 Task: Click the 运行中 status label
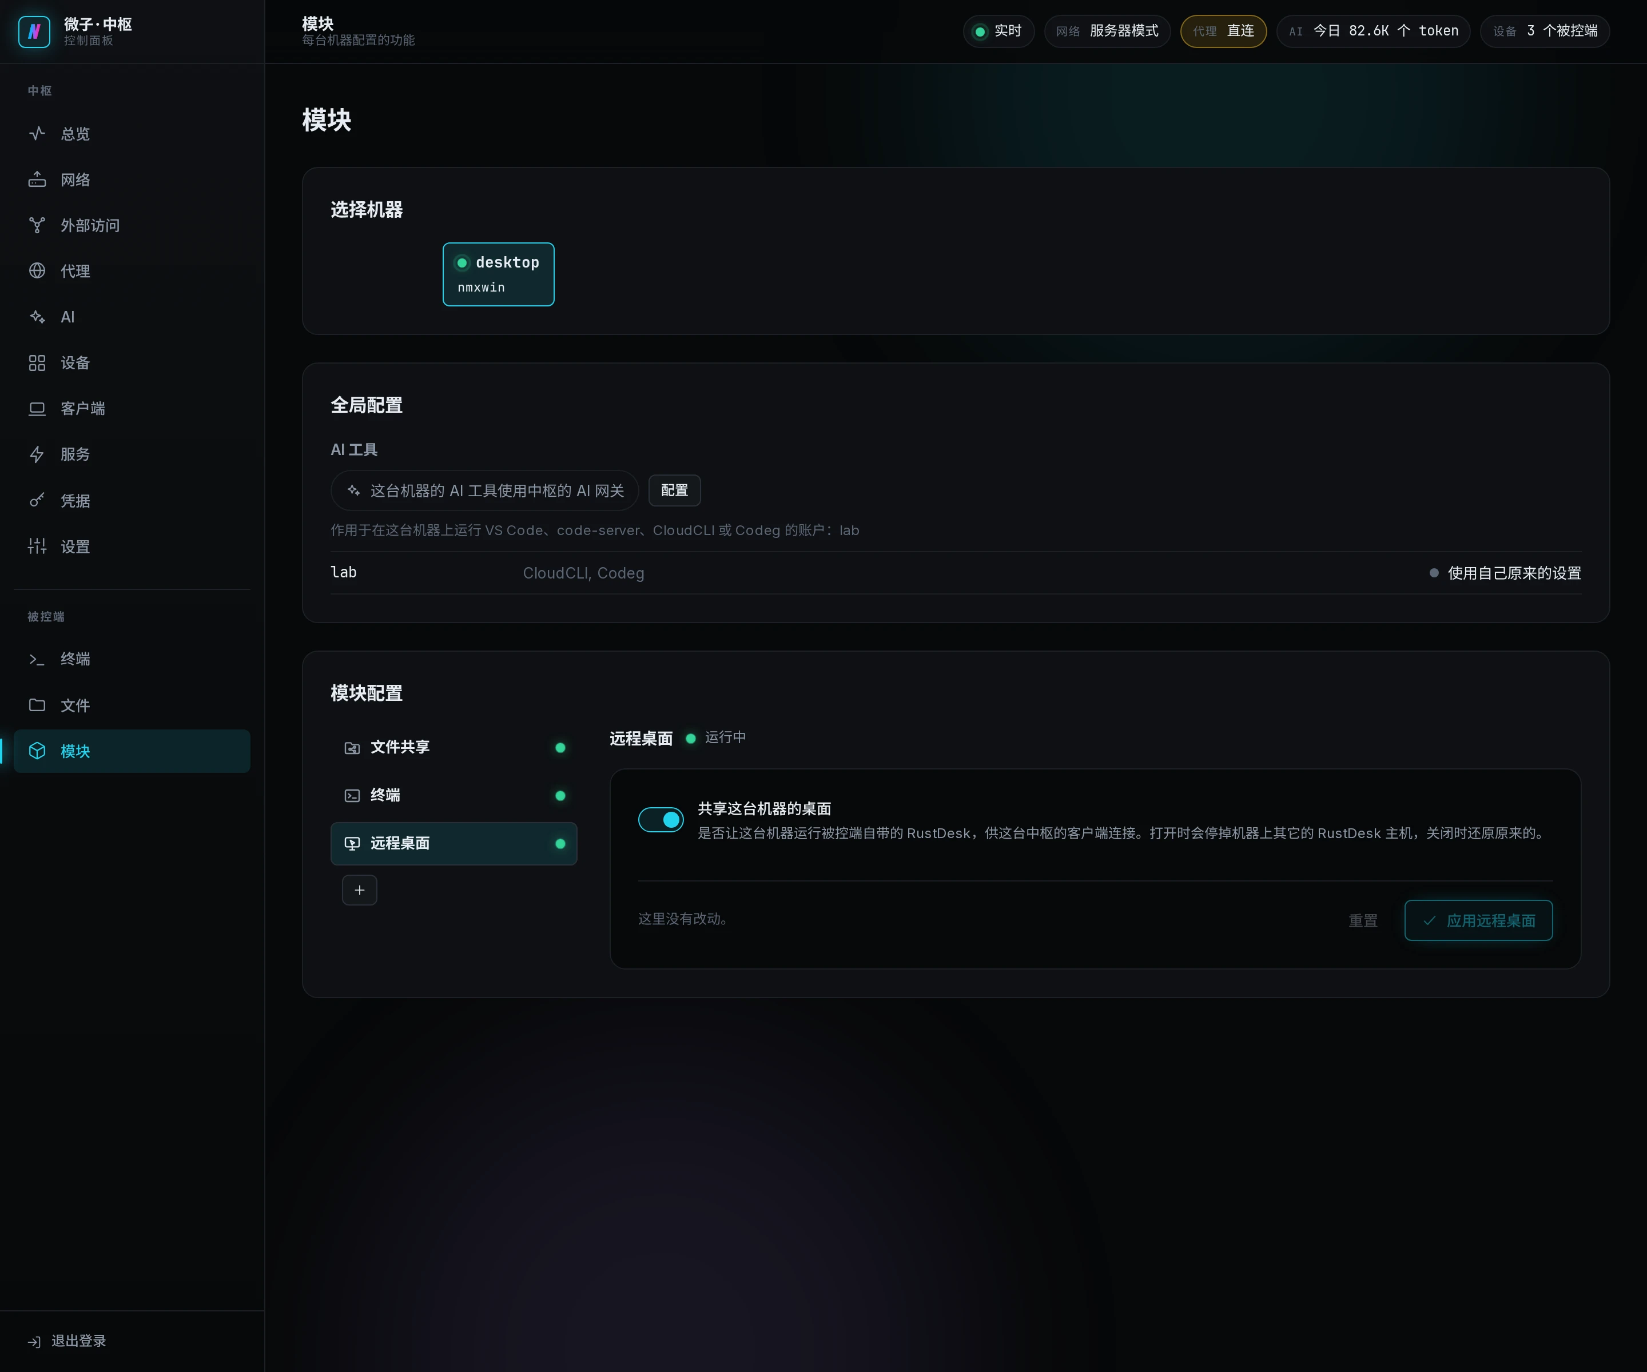[x=726, y=737]
